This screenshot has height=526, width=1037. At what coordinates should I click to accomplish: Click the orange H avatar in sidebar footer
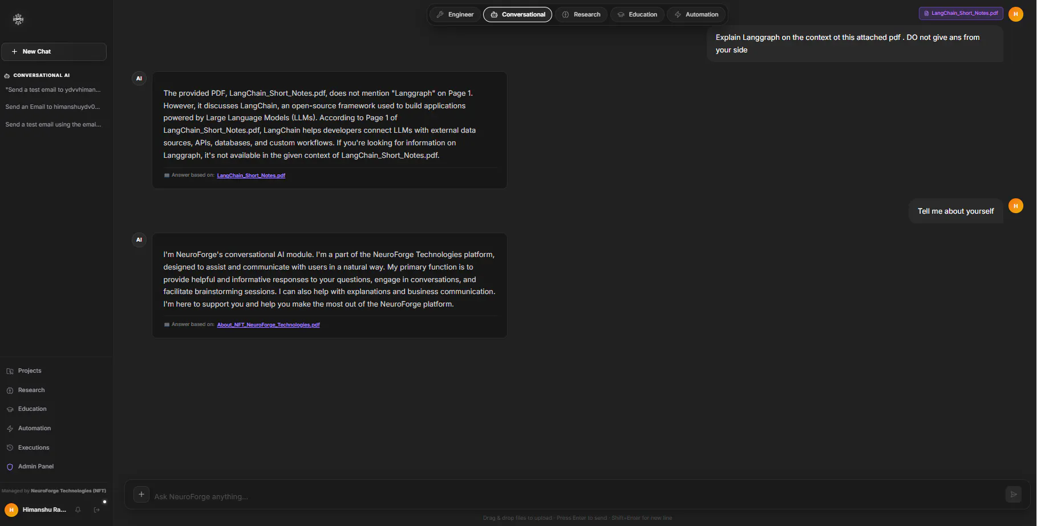click(11, 509)
